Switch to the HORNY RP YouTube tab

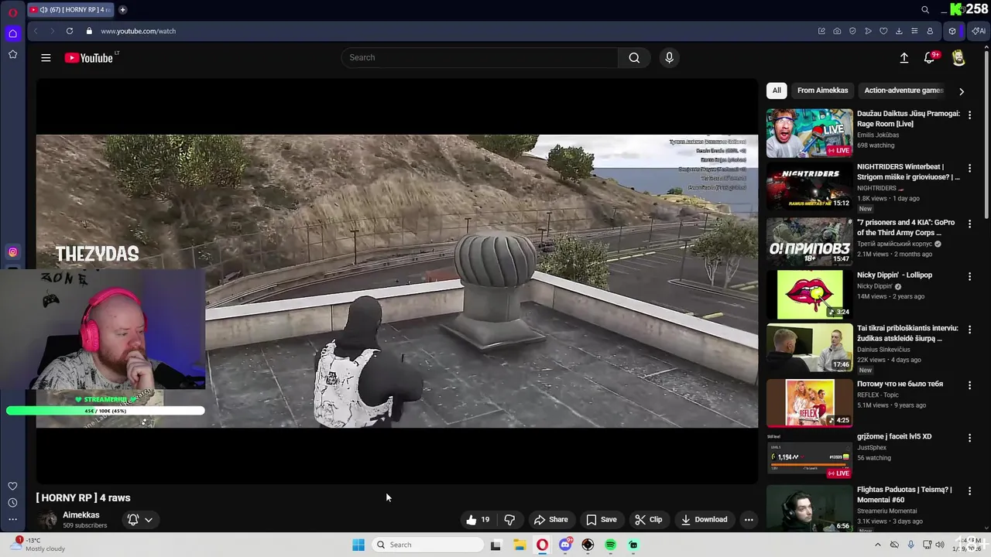(x=70, y=10)
